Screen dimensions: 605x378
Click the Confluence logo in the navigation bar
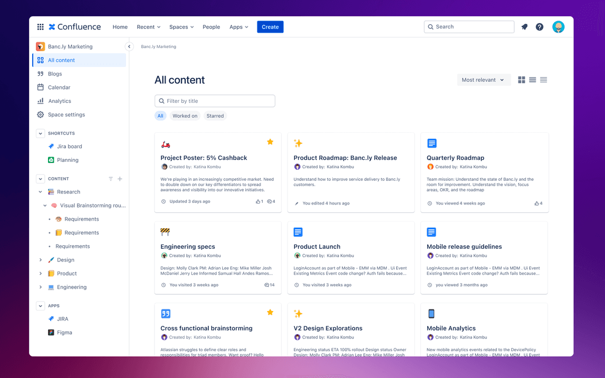pos(75,26)
